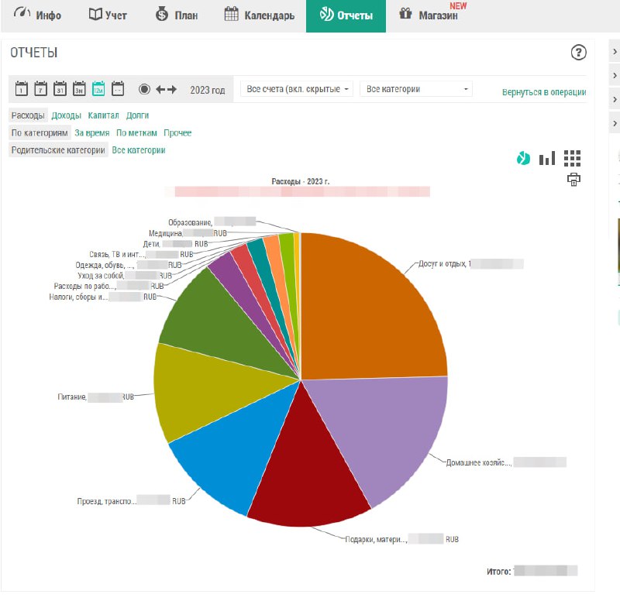Select the 7-day week period icon
620x608 pixels.
(41, 89)
